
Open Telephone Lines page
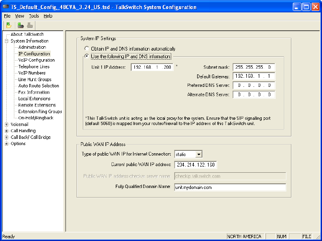[x=34, y=66]
